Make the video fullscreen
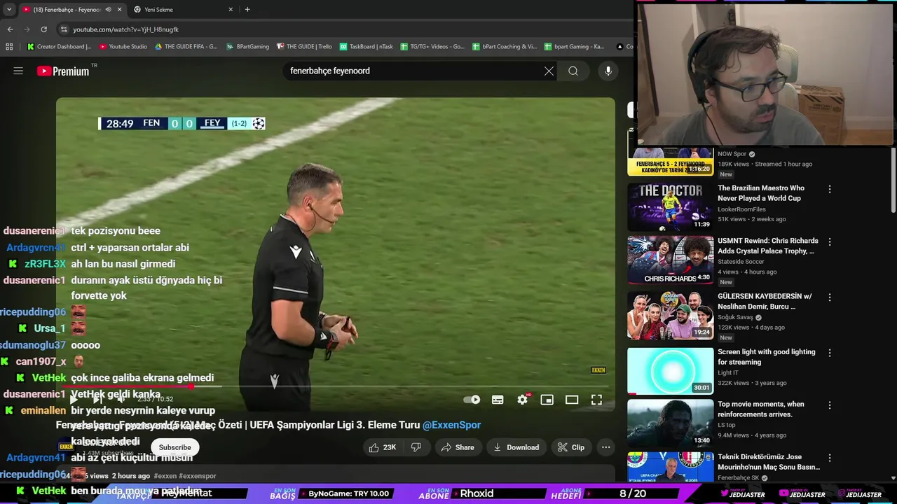Screen dimensions: 897x504 point(596,400)
